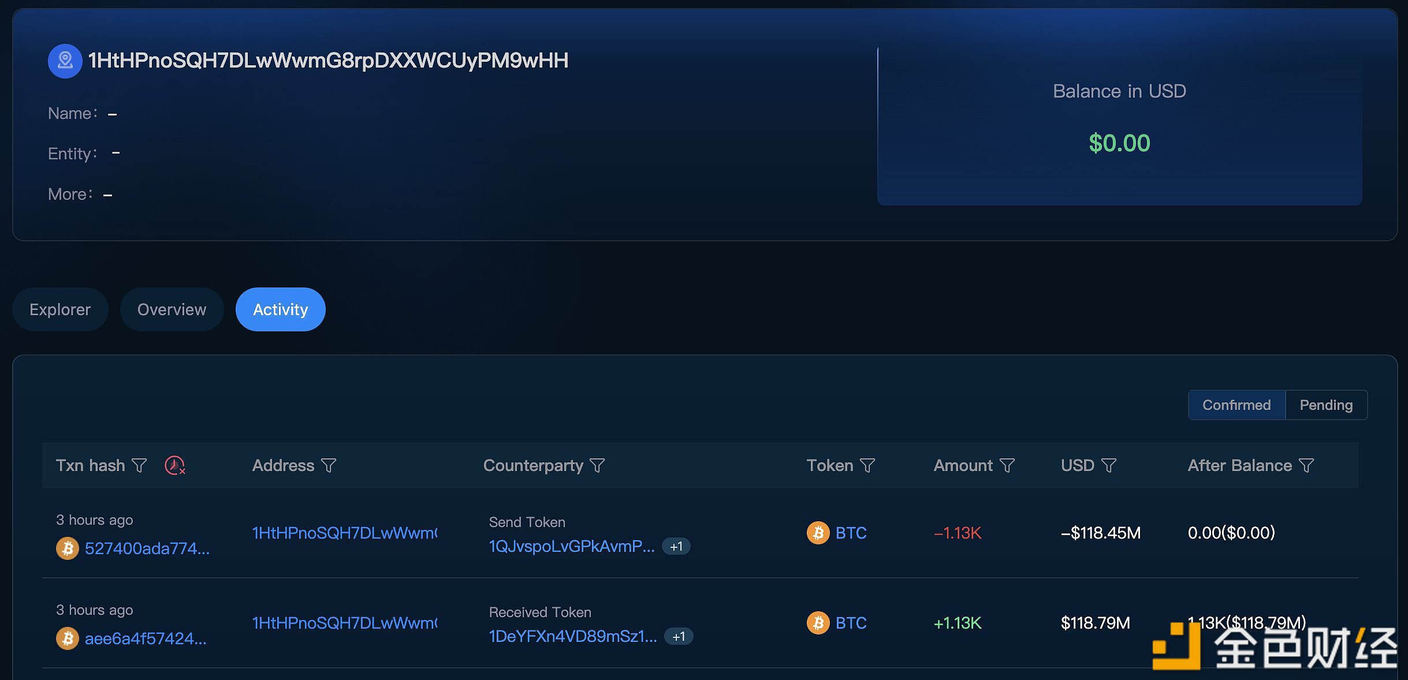Click the 0.00($0.00) after balance
Viewport: 1408px width, 680px height.
tap(1231, 533)
